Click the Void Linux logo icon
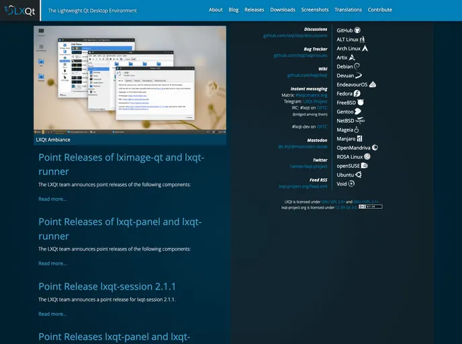This screenshot has width=462, height=344. tap(351, 183)
